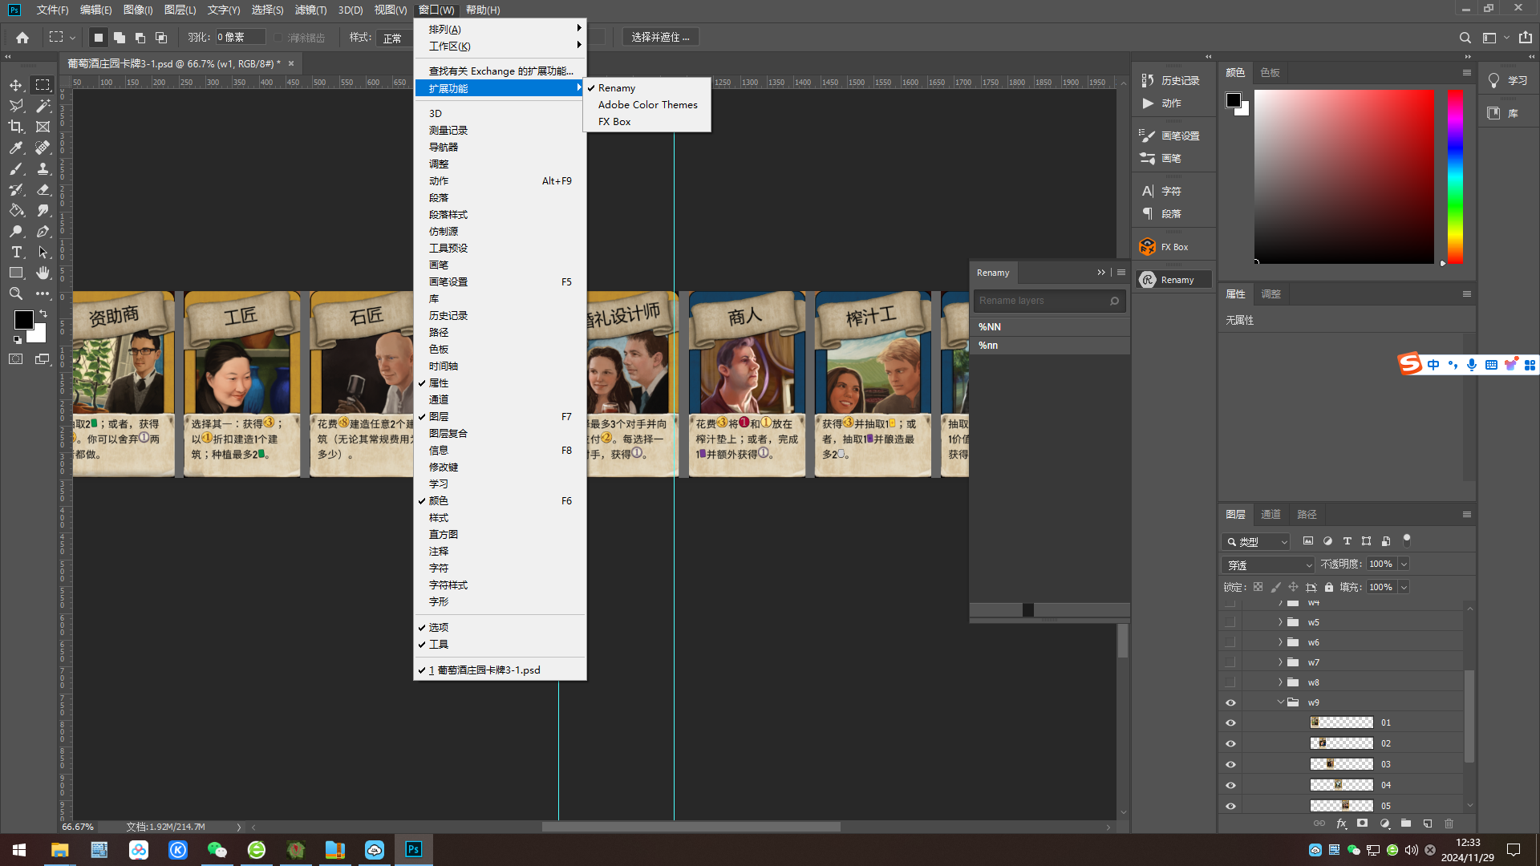Expand the w8 layer group
This screenshot has width=1540, height=866.
point(1280,682)
